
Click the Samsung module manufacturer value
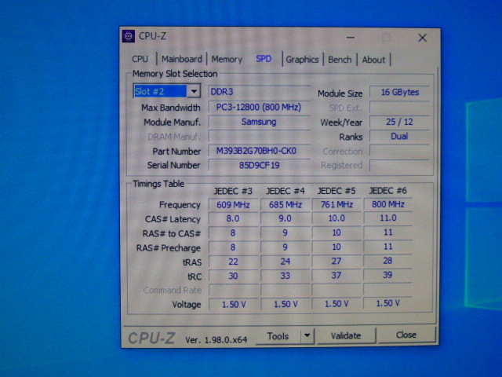pos(259,122)
